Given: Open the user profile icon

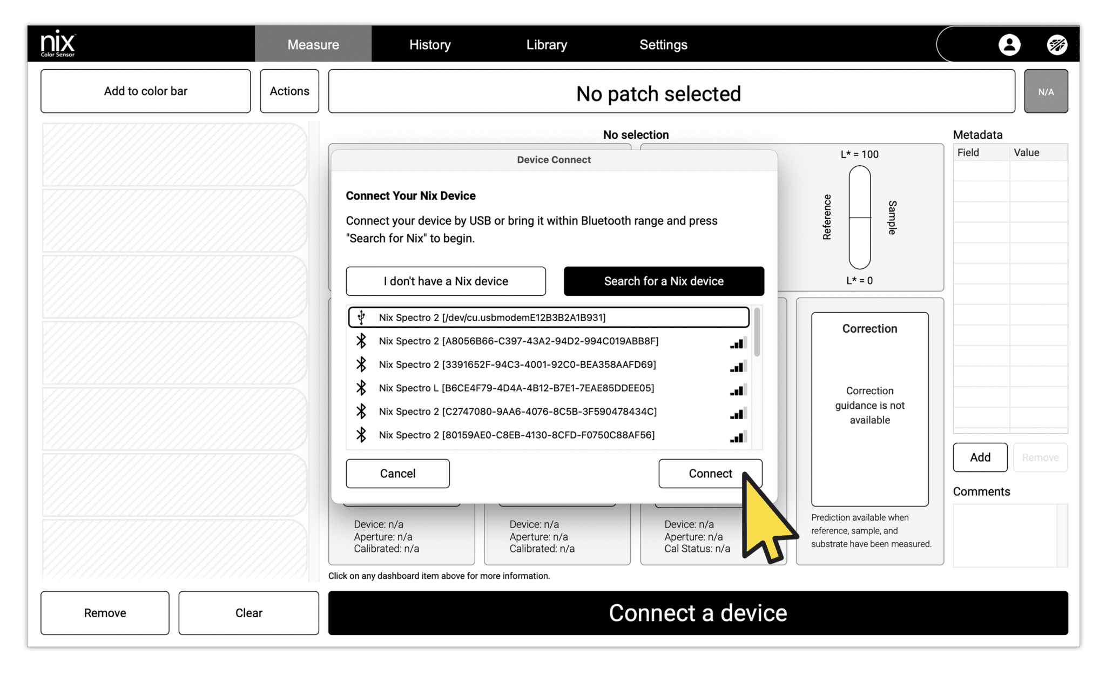Looking at the screenshot, I should click(x=1009, y=44).
